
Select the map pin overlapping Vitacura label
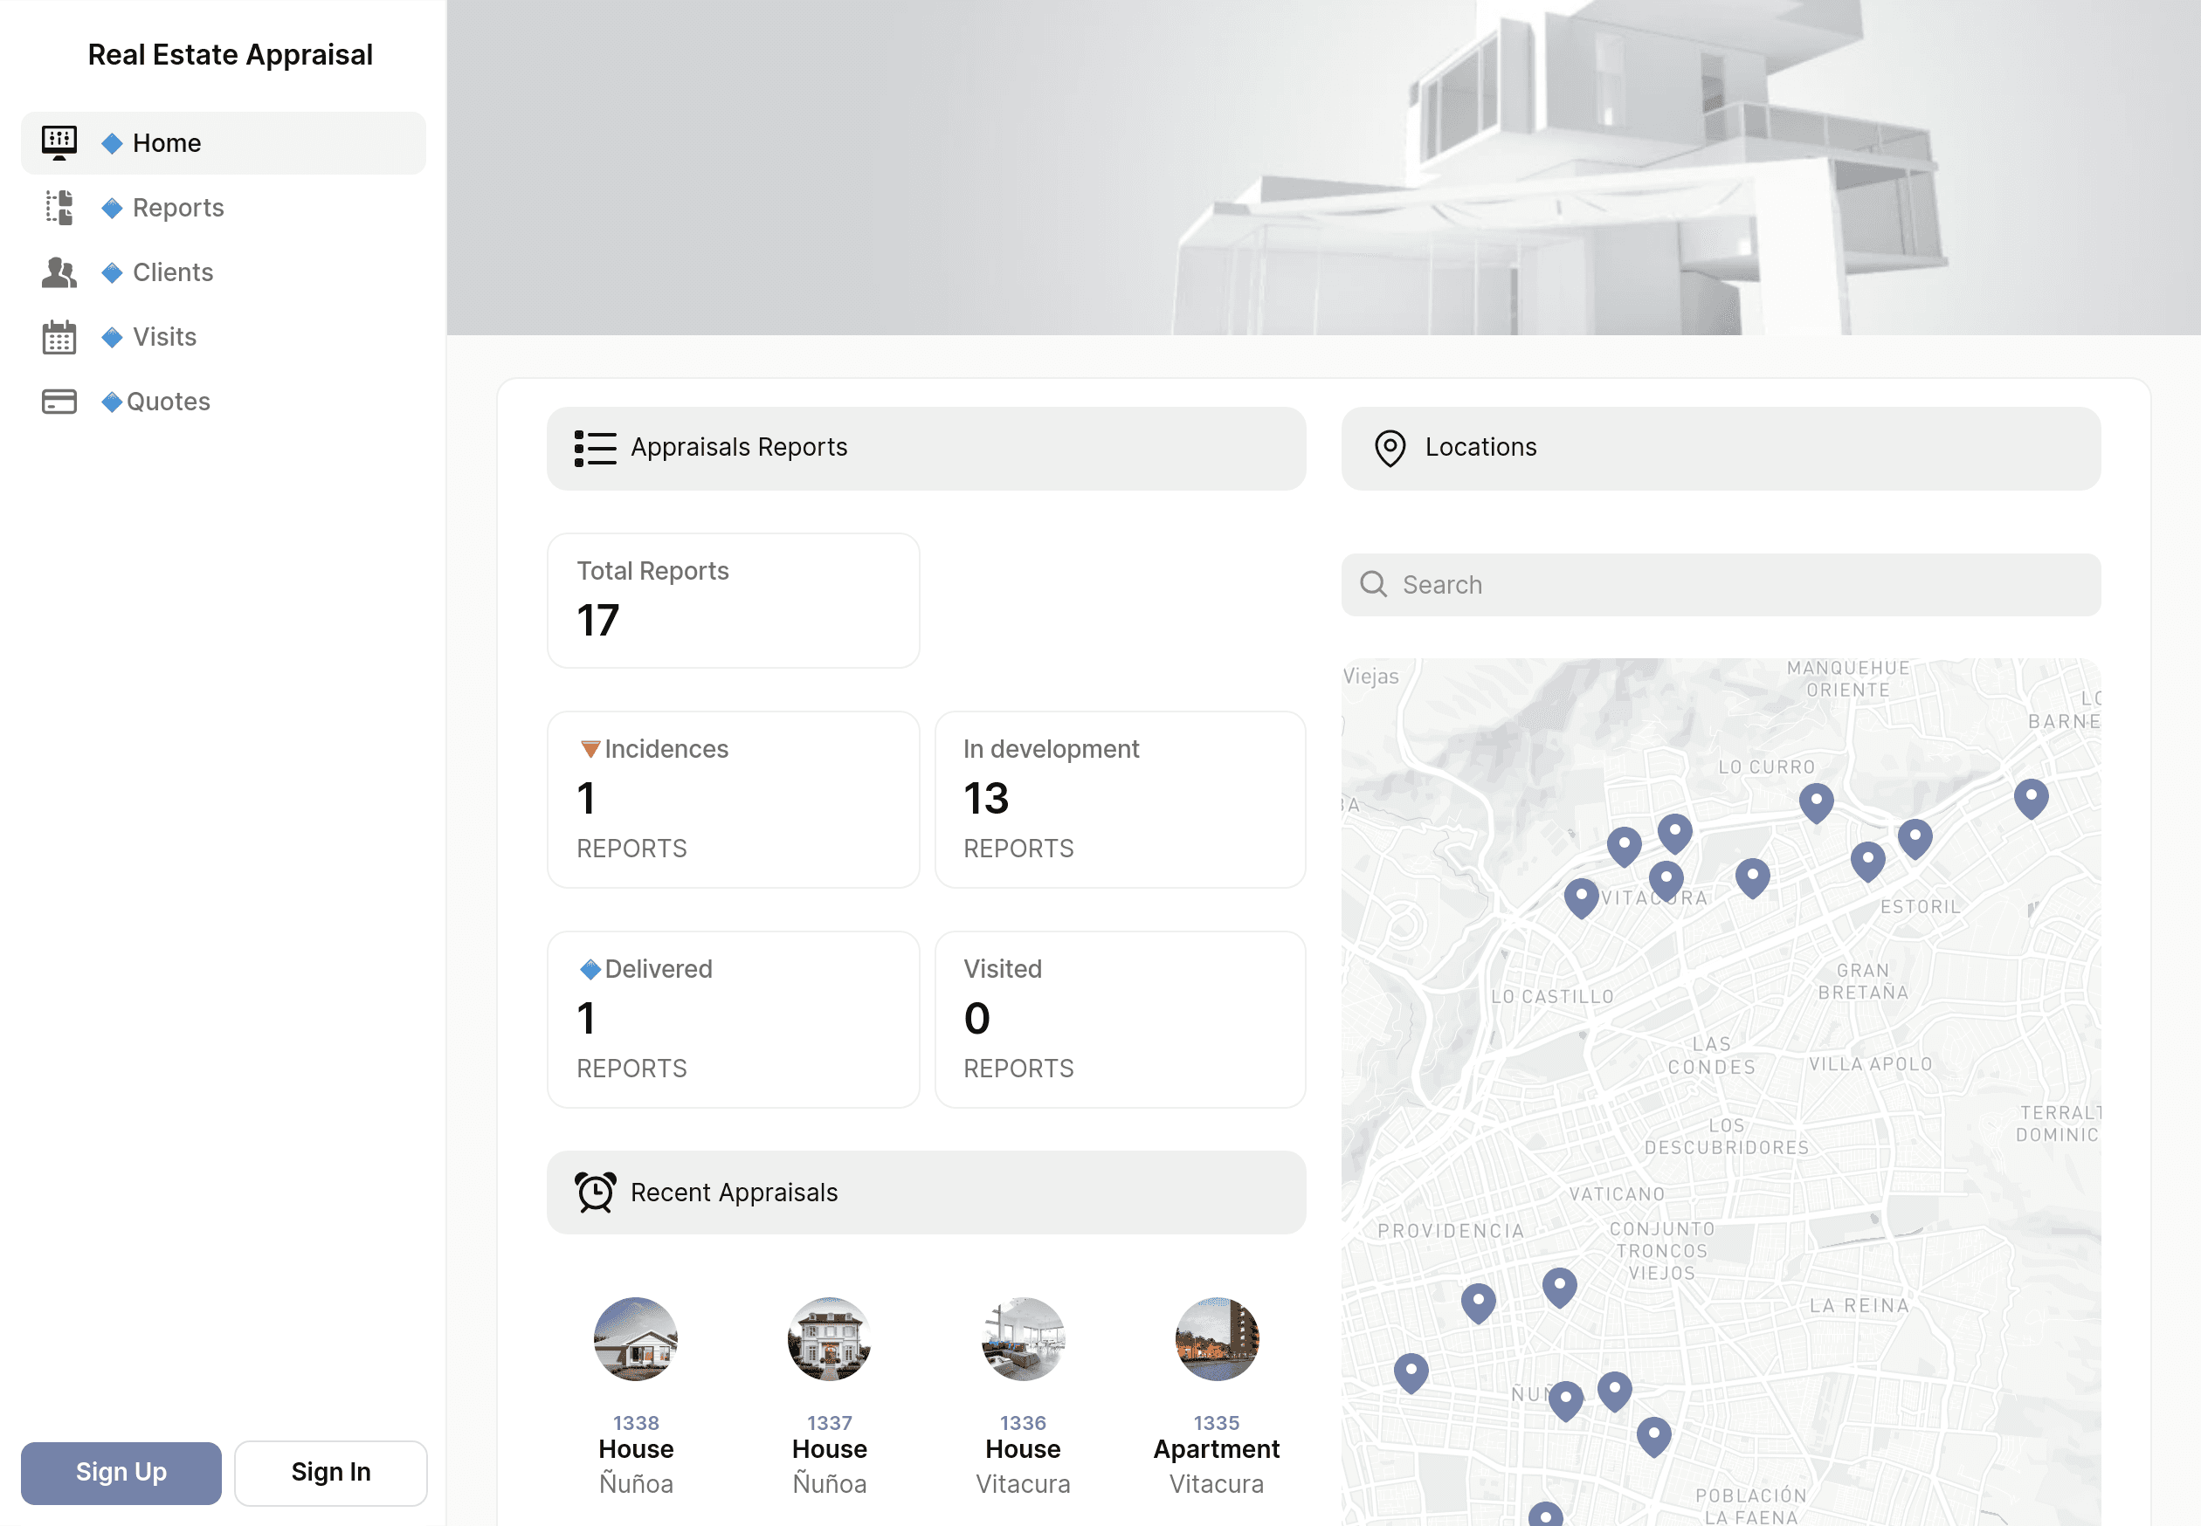1666,881
